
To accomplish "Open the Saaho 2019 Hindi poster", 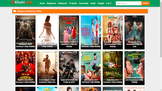I will coord(69,68).
